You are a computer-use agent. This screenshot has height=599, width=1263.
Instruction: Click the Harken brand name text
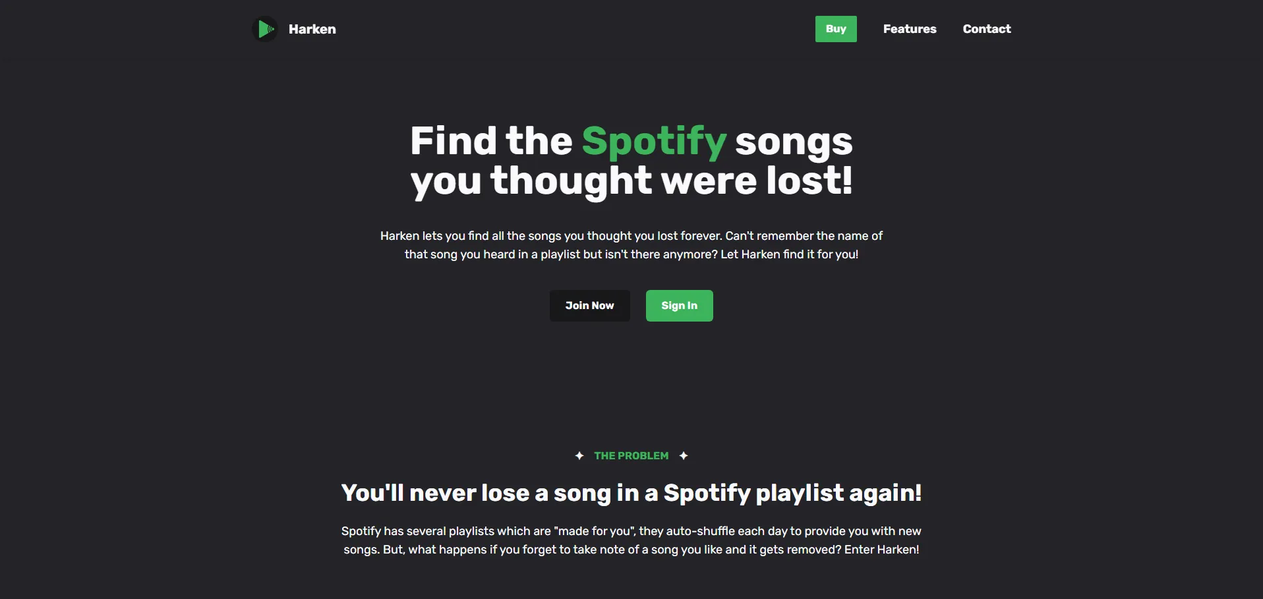312,29
